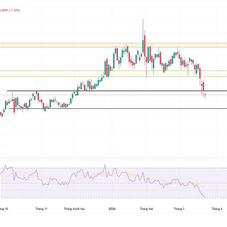Click the purple RSI line at its lowest point

[205, 197]
